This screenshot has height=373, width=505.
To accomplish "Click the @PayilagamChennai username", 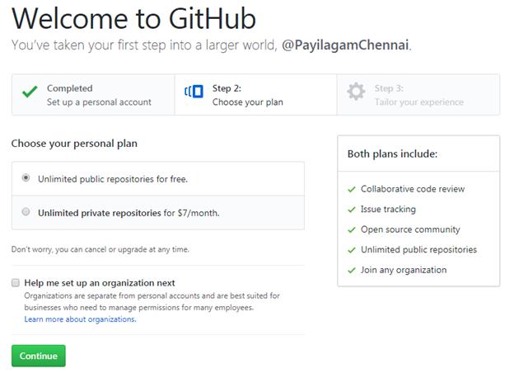I will [345, 45].
